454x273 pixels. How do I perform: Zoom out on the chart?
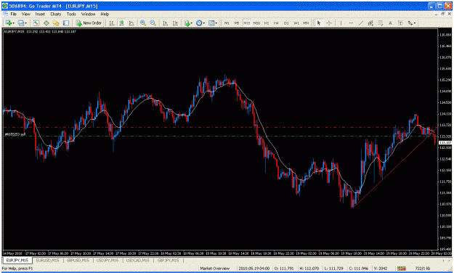pyautogui.click(x=153, y=23)
